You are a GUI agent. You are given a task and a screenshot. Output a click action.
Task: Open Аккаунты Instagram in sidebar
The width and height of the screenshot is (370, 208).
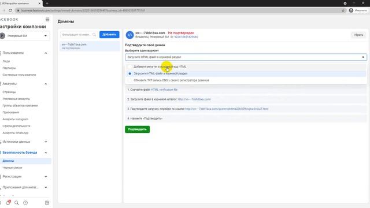pos(16,120)
